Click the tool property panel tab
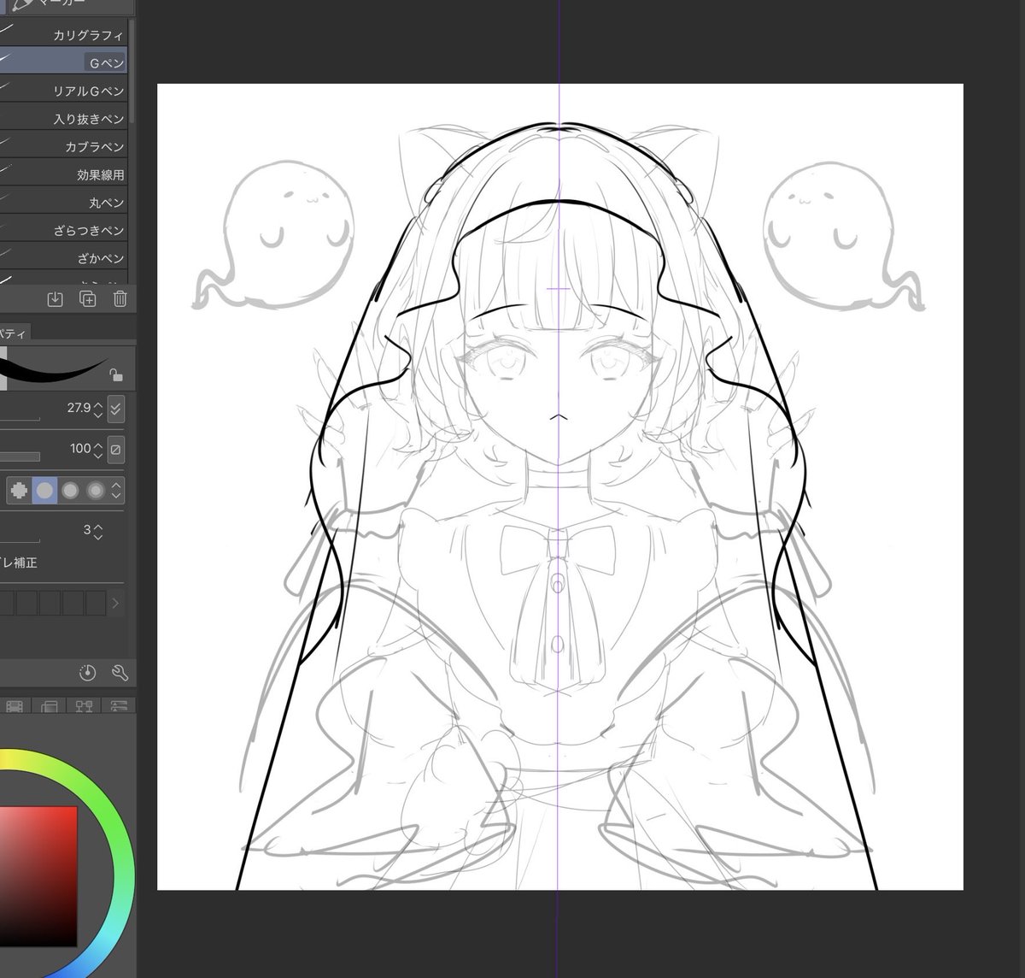The height and width of the screenshot is (978, 1025). tap(15, 333)
